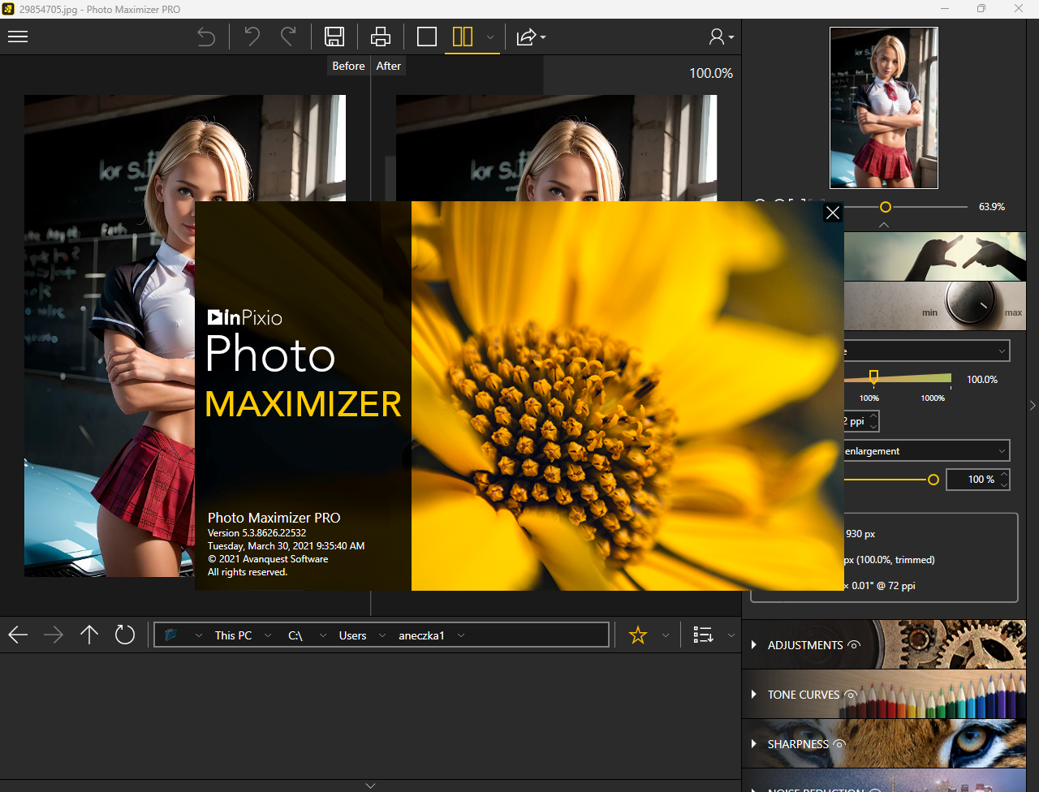Image resolution: width=1039 pixels, height=792 pixels.
Task: Open the user account menu
Action: pos(721,37)
